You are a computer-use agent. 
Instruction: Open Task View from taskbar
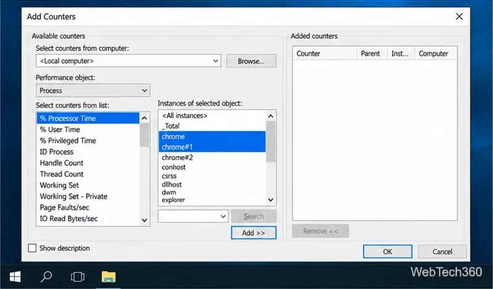(x=78, y=277)
